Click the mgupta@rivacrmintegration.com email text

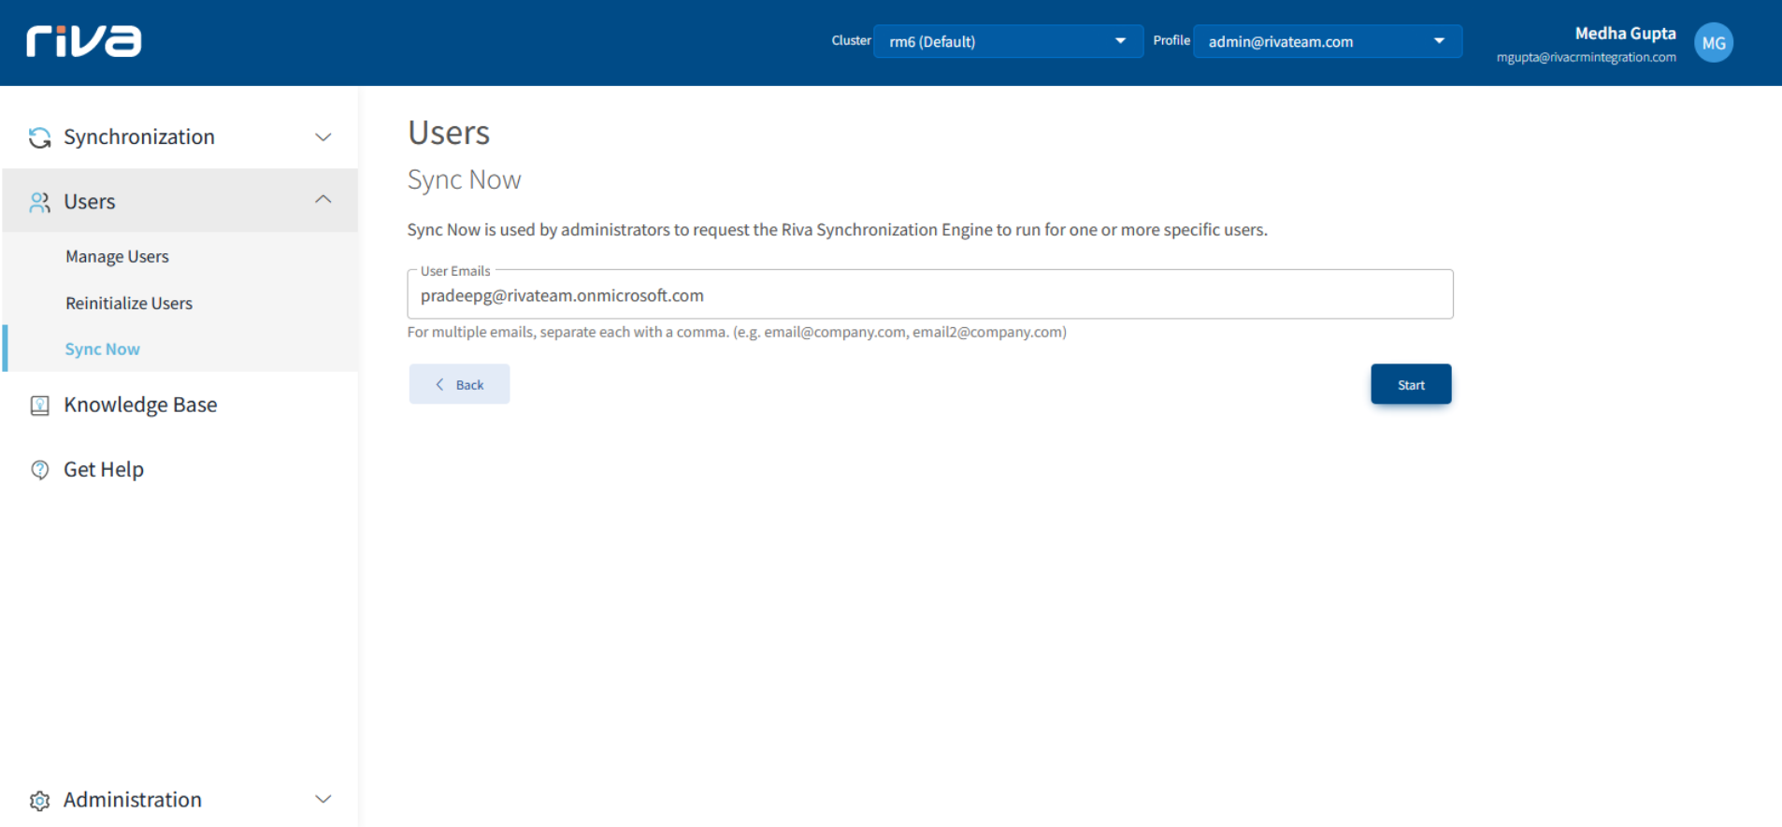coord(1586,57)
